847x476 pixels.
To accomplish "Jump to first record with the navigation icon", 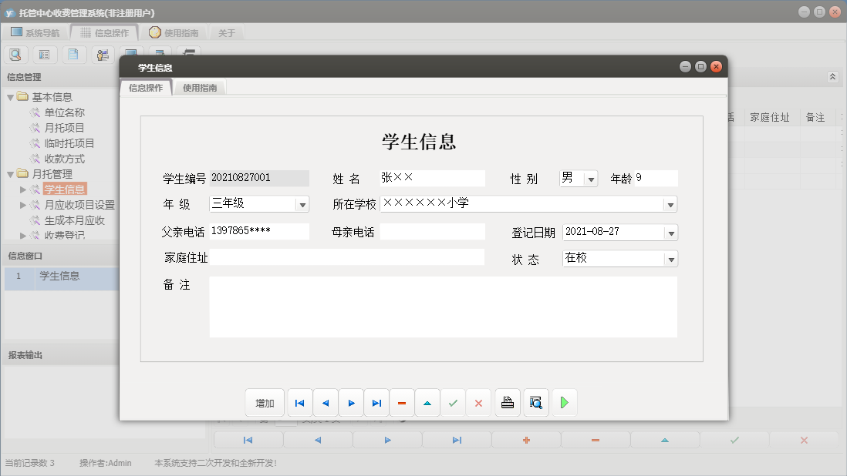I will [x=299, y=402].
